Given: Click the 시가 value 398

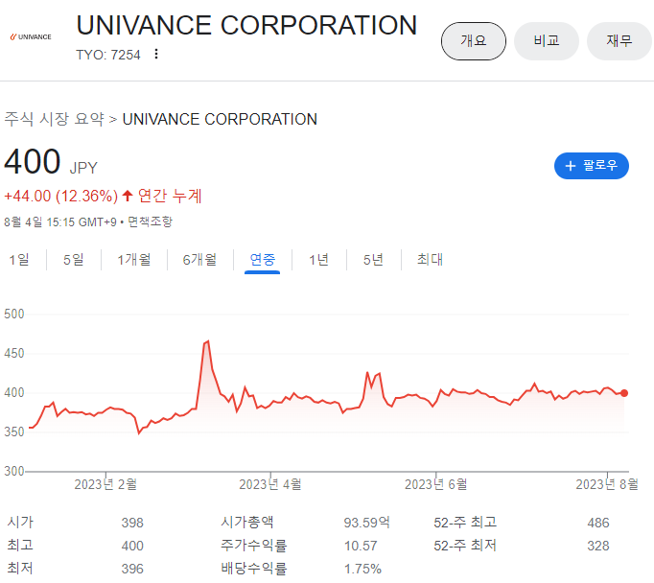Looking at the screenshot, I should [132, 523].
